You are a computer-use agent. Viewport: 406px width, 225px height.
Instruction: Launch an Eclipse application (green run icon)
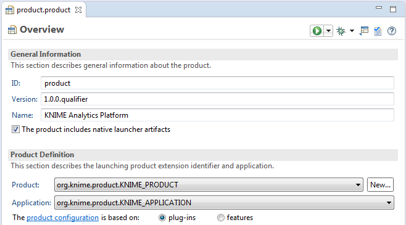[x=317, y=31]
